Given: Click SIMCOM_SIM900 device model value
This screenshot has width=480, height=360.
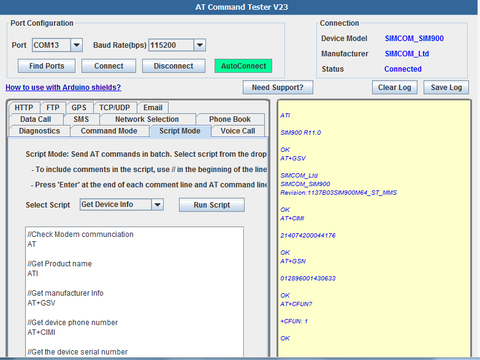Looking at the screenshot, I should [x=414, y=39].
